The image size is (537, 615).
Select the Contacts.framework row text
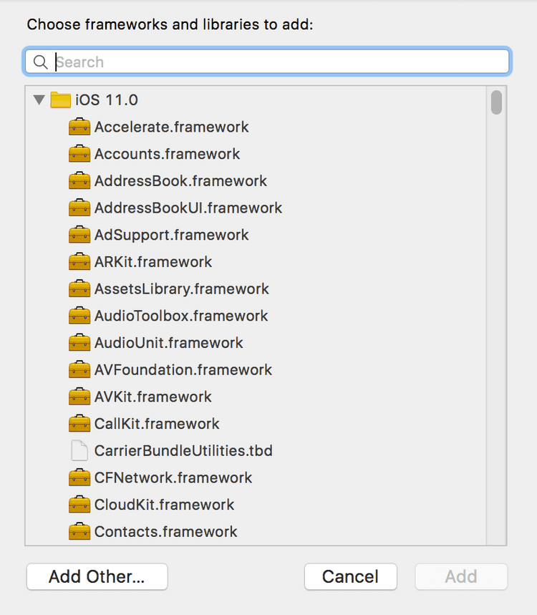(x=166, y=532)
